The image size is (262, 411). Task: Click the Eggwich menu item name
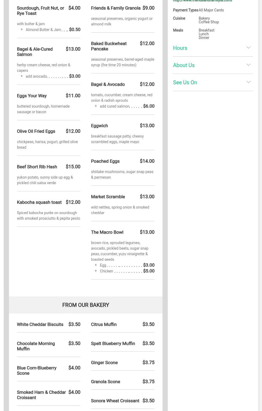(x=100, y=126)
